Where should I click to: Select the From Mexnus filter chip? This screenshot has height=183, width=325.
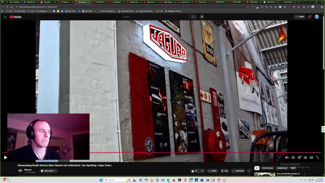pyautogui.click(x=267, y=168)
